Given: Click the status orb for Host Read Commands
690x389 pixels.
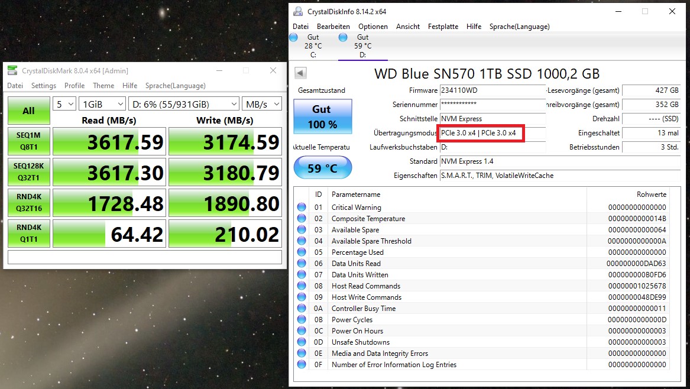Looking at the screenshot, I should pyautogui.click(x=302, y=286).
